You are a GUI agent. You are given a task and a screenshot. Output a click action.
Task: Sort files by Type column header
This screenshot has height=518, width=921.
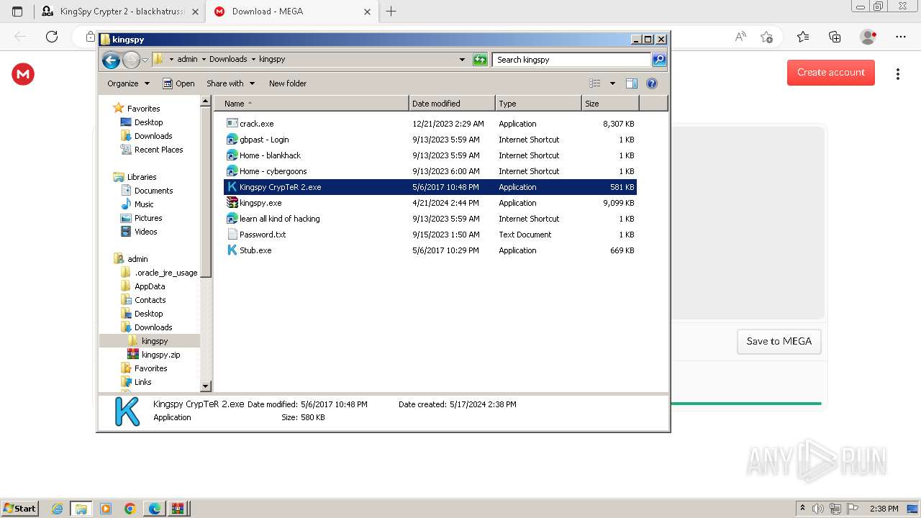coord(538,104)
